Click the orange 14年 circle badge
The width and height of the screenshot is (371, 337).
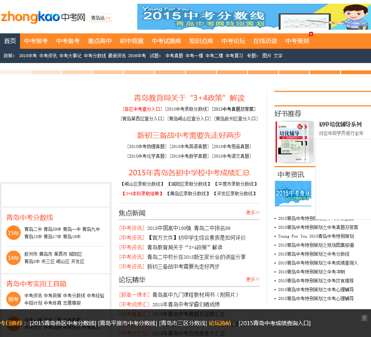[x=13, y=258]
